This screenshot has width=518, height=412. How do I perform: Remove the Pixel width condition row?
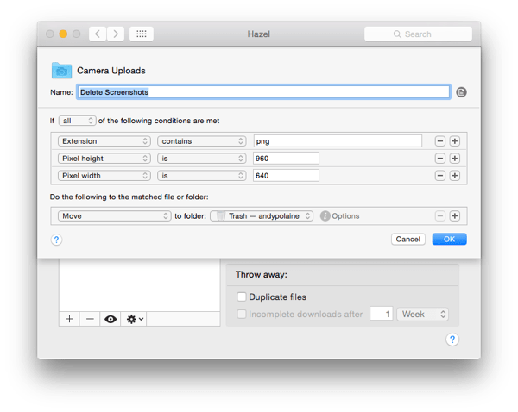439,176
